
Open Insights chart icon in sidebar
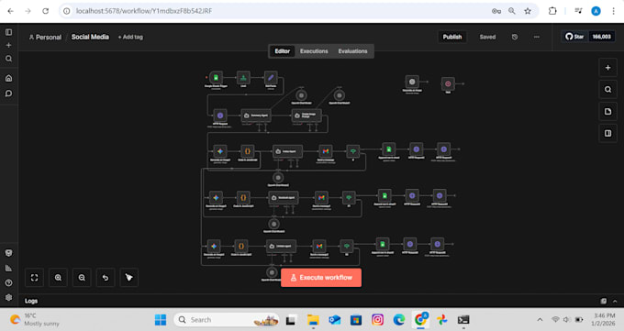pyautogui.click(x=9, y=268)
